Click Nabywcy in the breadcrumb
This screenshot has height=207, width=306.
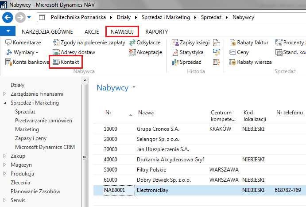(x=243, y=17)
